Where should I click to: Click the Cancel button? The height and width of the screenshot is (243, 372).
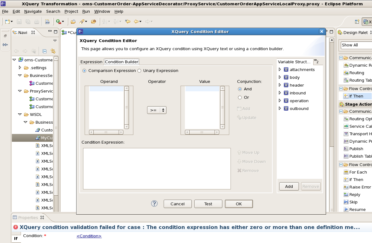point(177,204)
